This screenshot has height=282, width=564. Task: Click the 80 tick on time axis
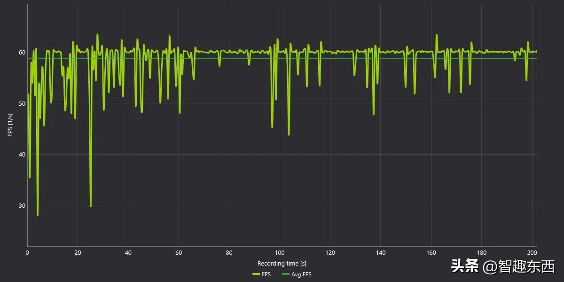point(229,253)
